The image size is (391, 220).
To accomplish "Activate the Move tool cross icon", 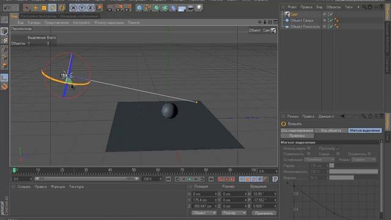I will [35, 8].
